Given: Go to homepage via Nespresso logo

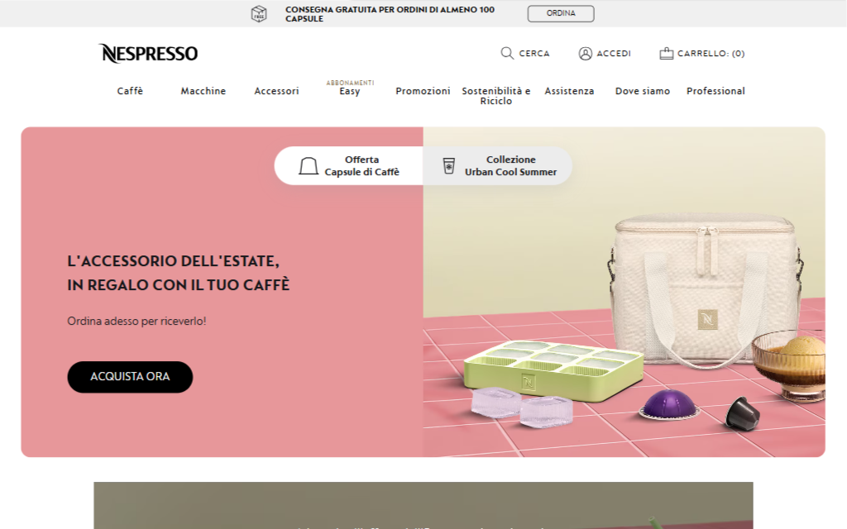Looking at the screenshot, I should (x=149, y=54).
